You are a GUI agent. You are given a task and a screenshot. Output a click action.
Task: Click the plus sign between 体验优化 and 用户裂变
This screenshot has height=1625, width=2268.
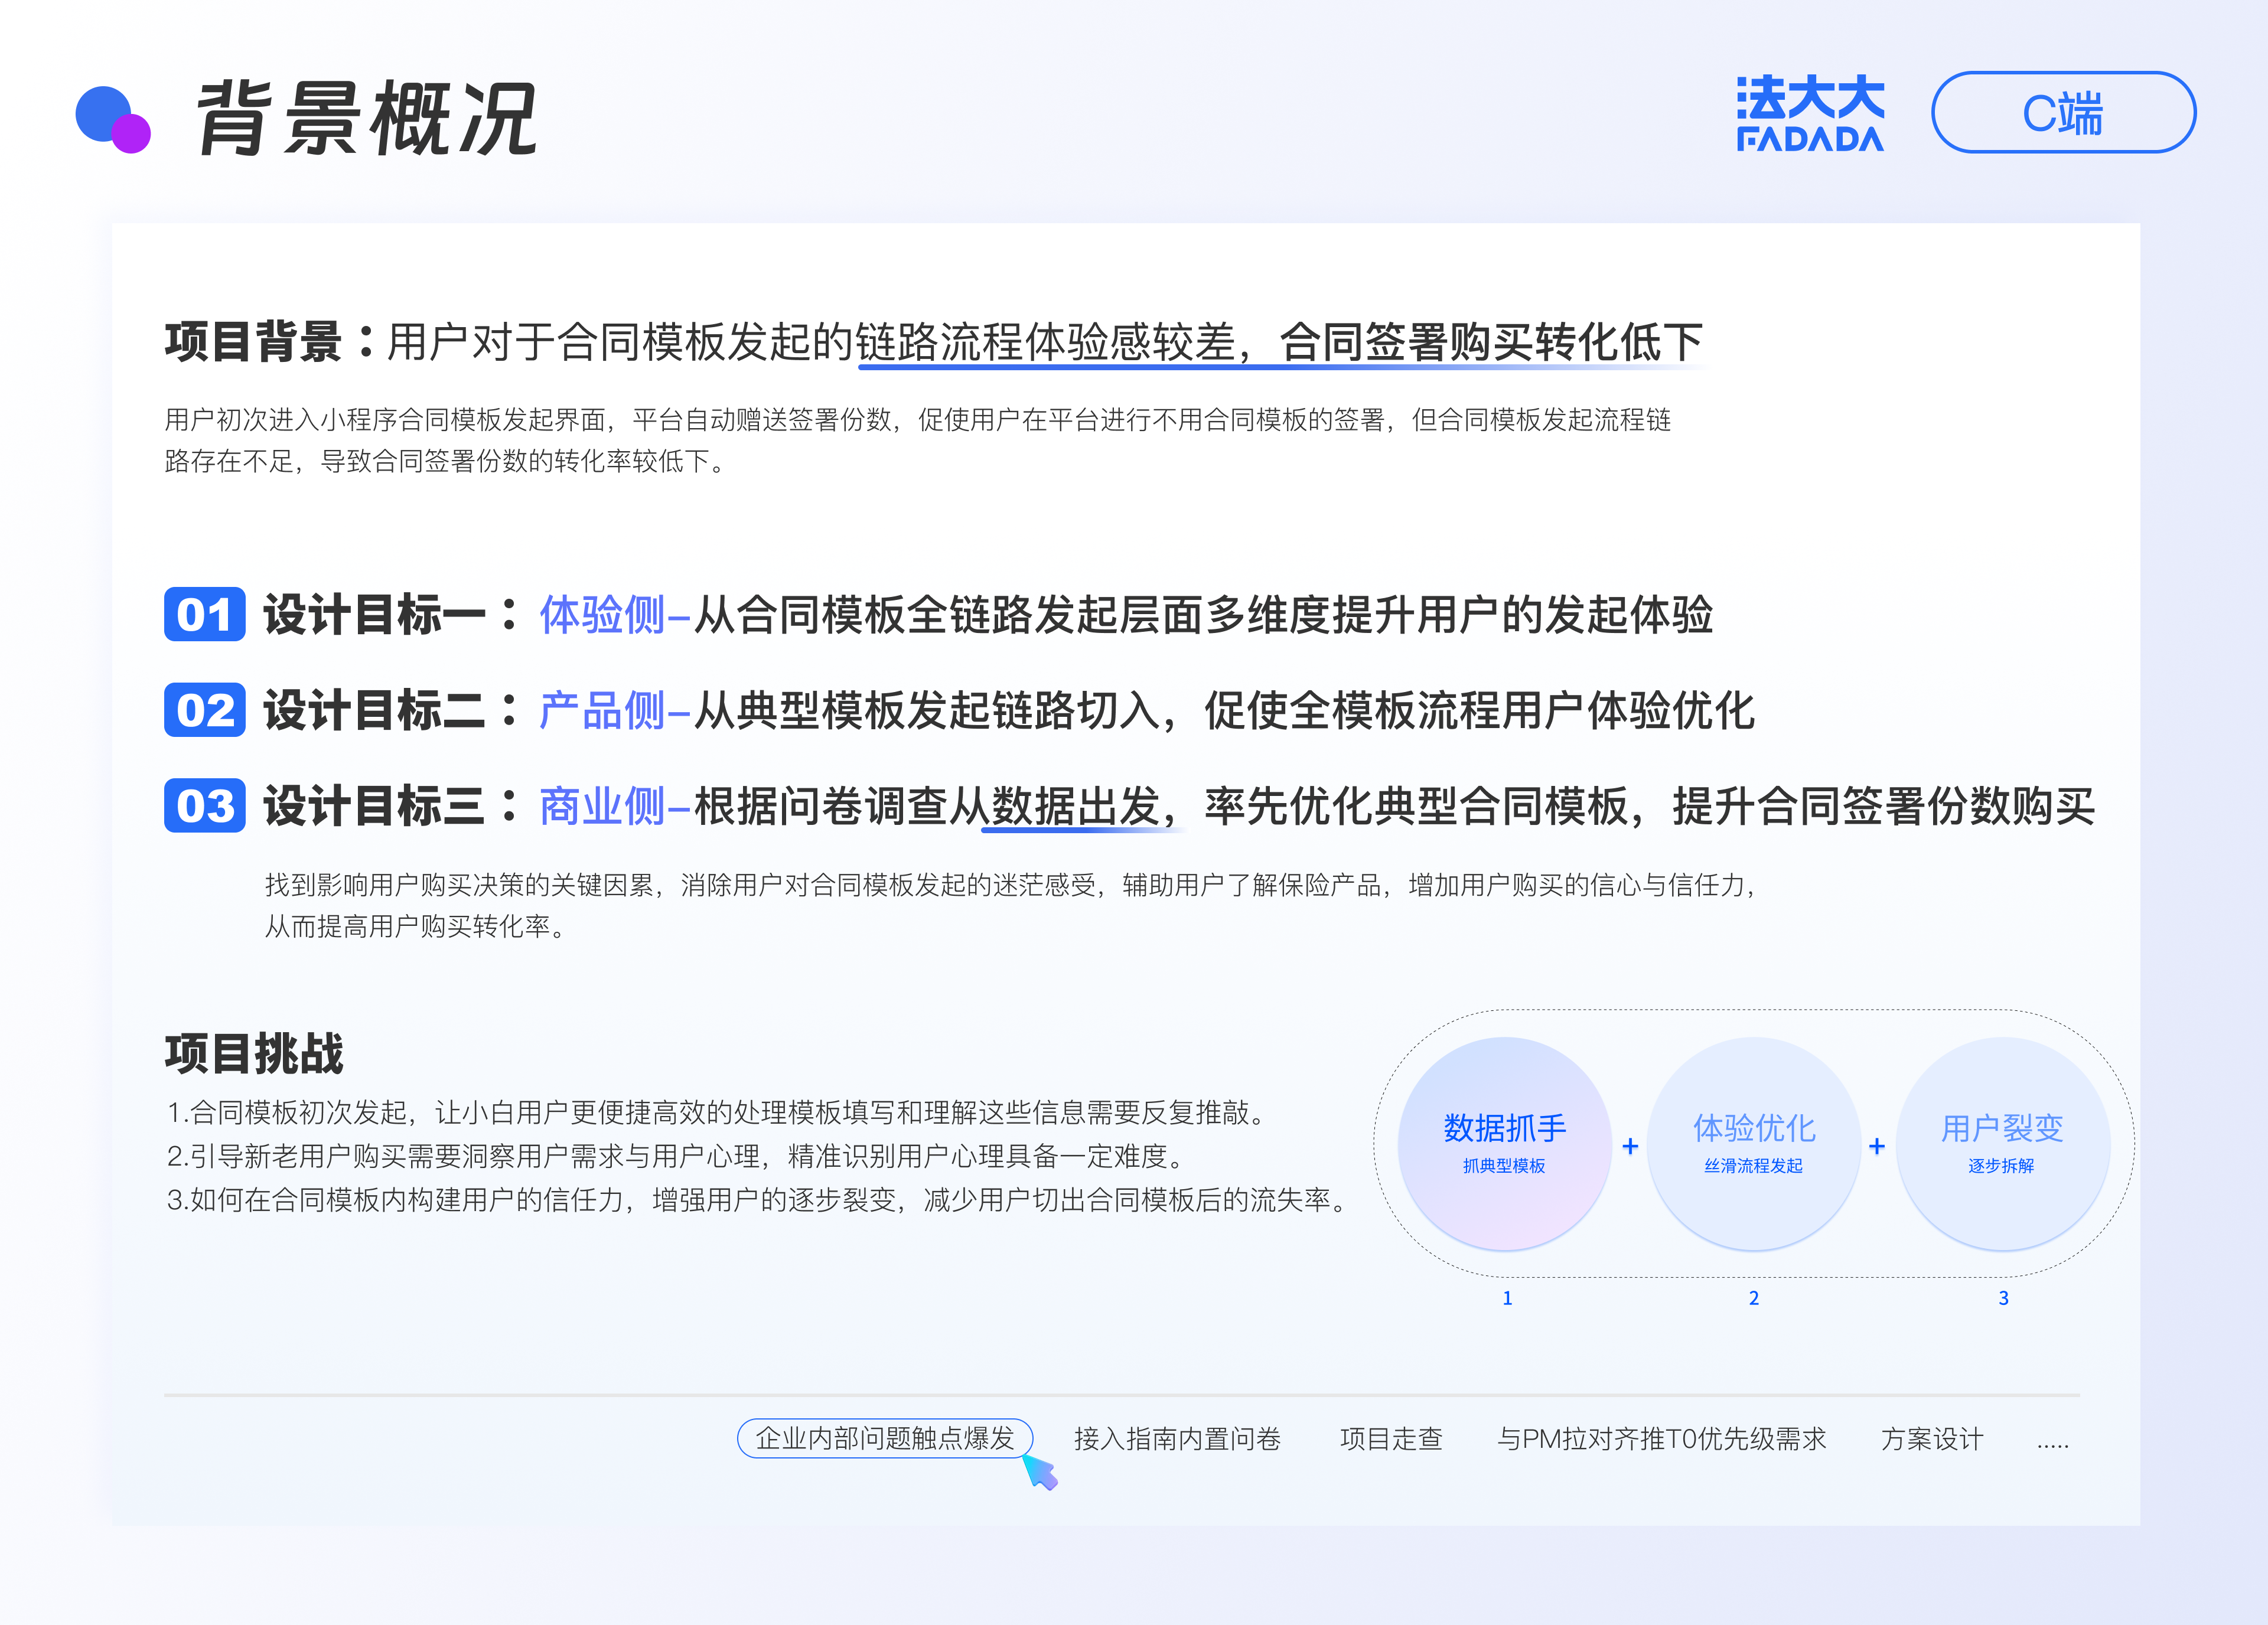(1877, 1146)
